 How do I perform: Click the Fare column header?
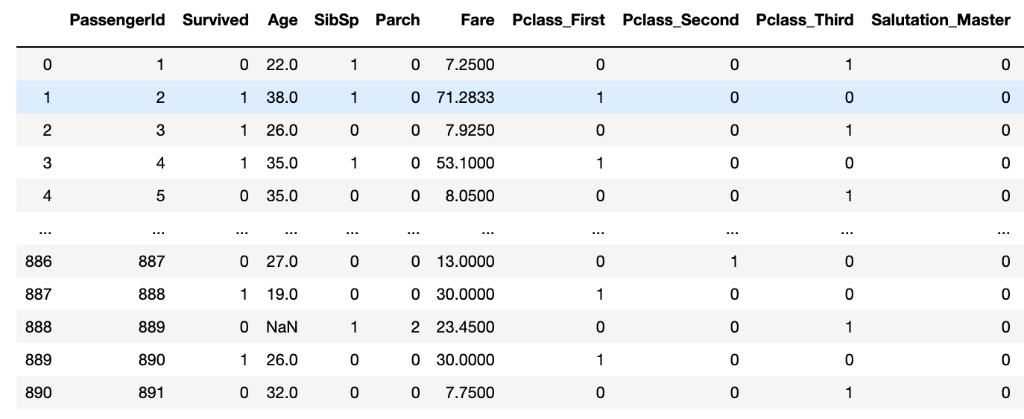(x=477, y=20)
